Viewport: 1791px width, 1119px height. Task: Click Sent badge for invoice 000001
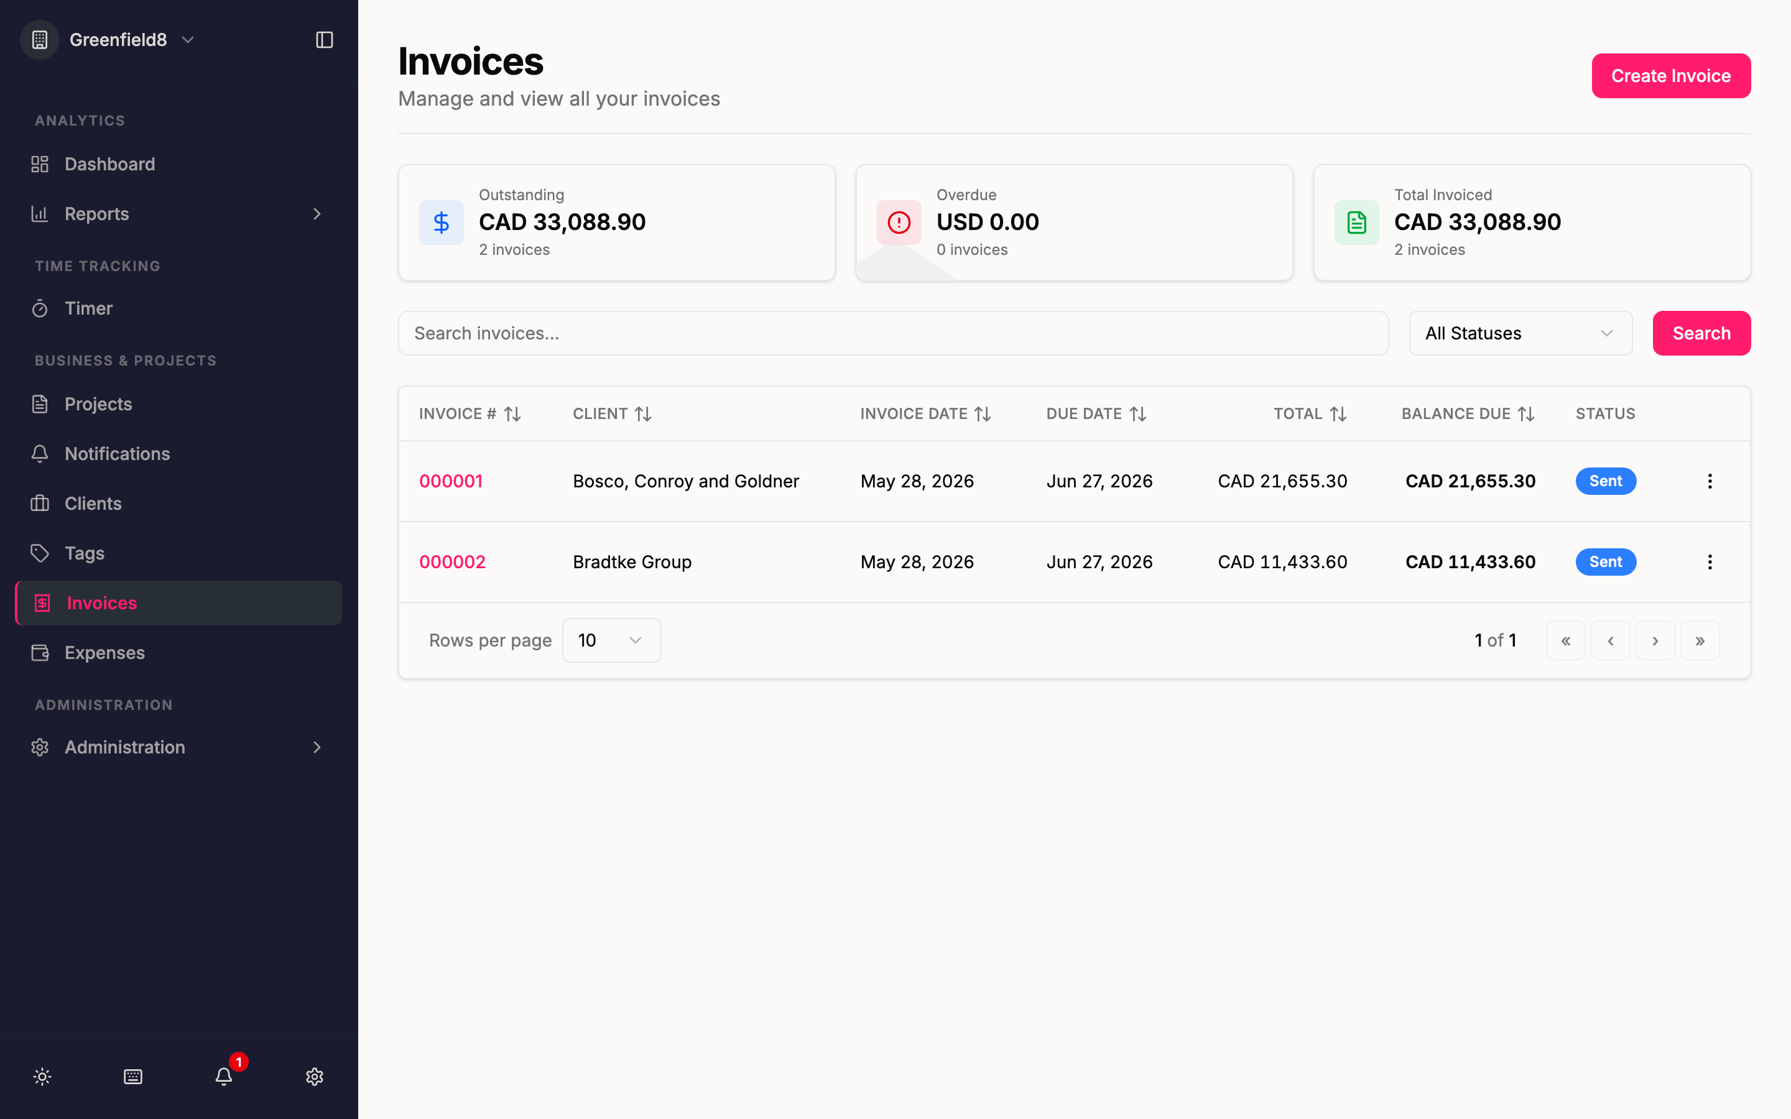coord(1605,481)
